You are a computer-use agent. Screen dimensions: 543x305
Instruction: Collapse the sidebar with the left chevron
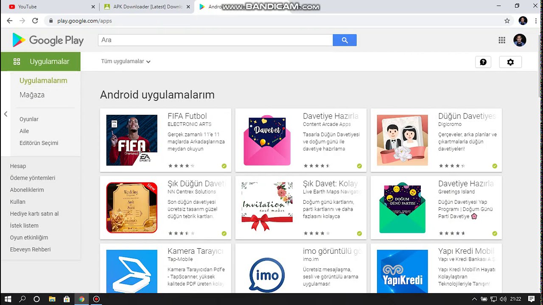pyautogui.click(x=6, y=114)
